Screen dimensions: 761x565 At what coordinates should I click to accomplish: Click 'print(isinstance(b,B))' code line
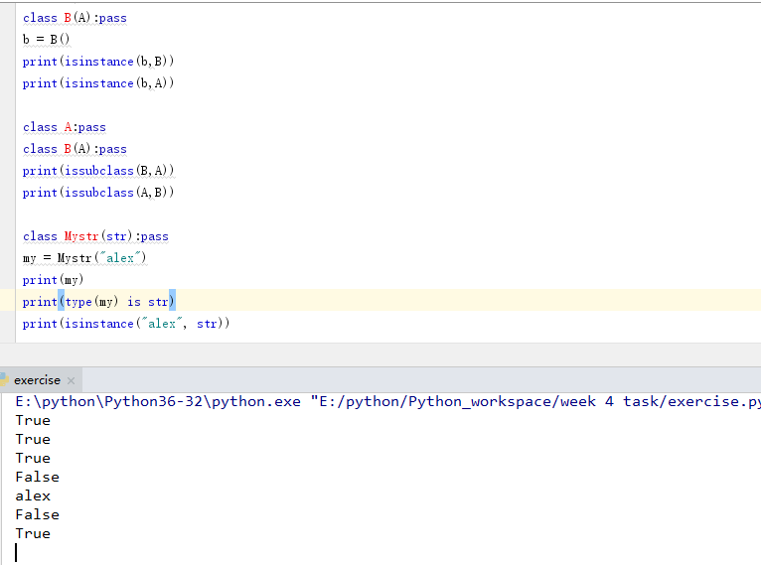(x=98, y=62)
